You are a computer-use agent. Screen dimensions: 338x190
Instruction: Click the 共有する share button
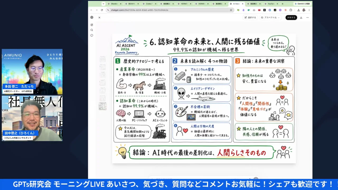(291, 17)
